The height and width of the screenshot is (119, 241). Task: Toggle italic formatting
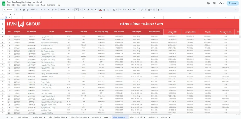coord(88,10)
